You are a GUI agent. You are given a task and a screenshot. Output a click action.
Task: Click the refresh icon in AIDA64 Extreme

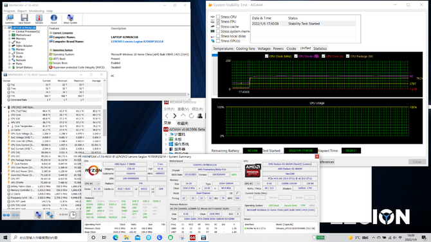point(191,116)
